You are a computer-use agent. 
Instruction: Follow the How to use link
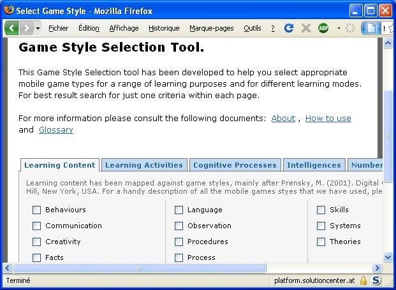[328, 118]
